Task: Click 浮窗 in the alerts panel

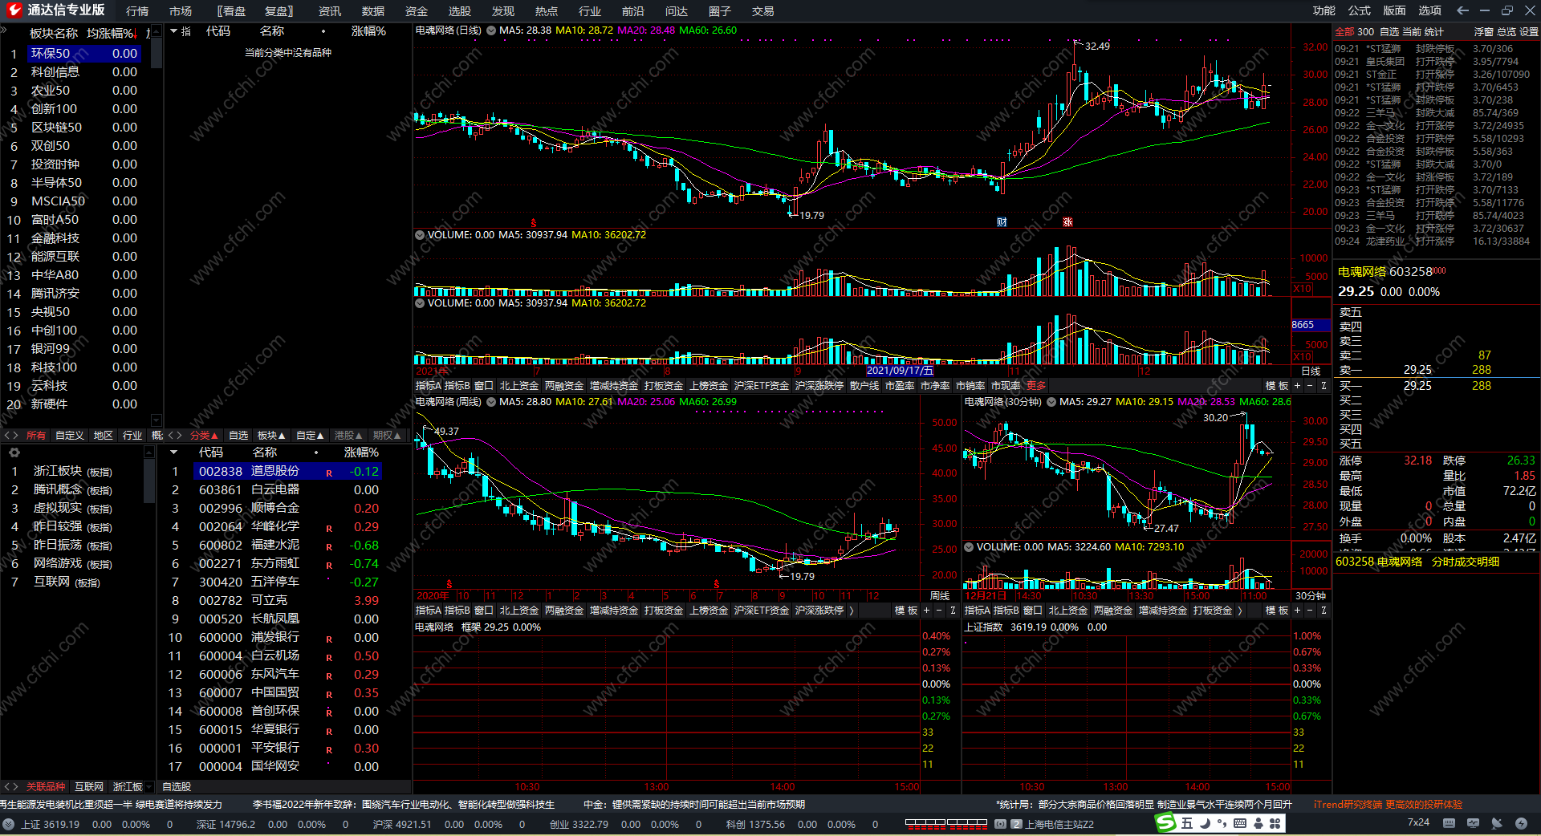Action: pyautogui.click(x=1484, y=32)
